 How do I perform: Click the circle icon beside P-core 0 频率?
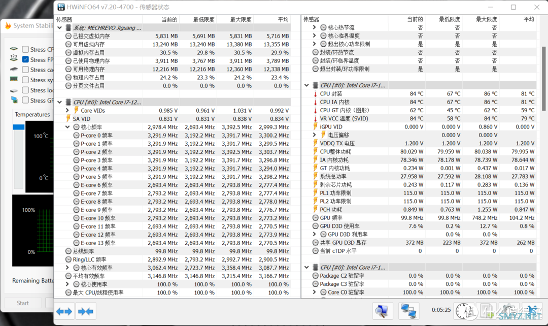(x=76, y=136)
